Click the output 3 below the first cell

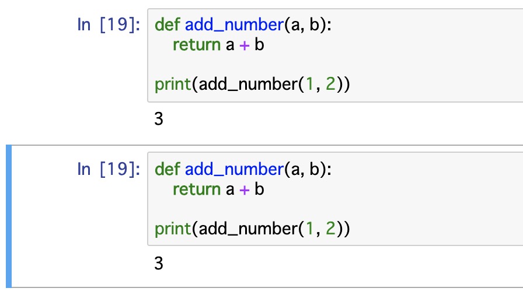pos(159,119)
